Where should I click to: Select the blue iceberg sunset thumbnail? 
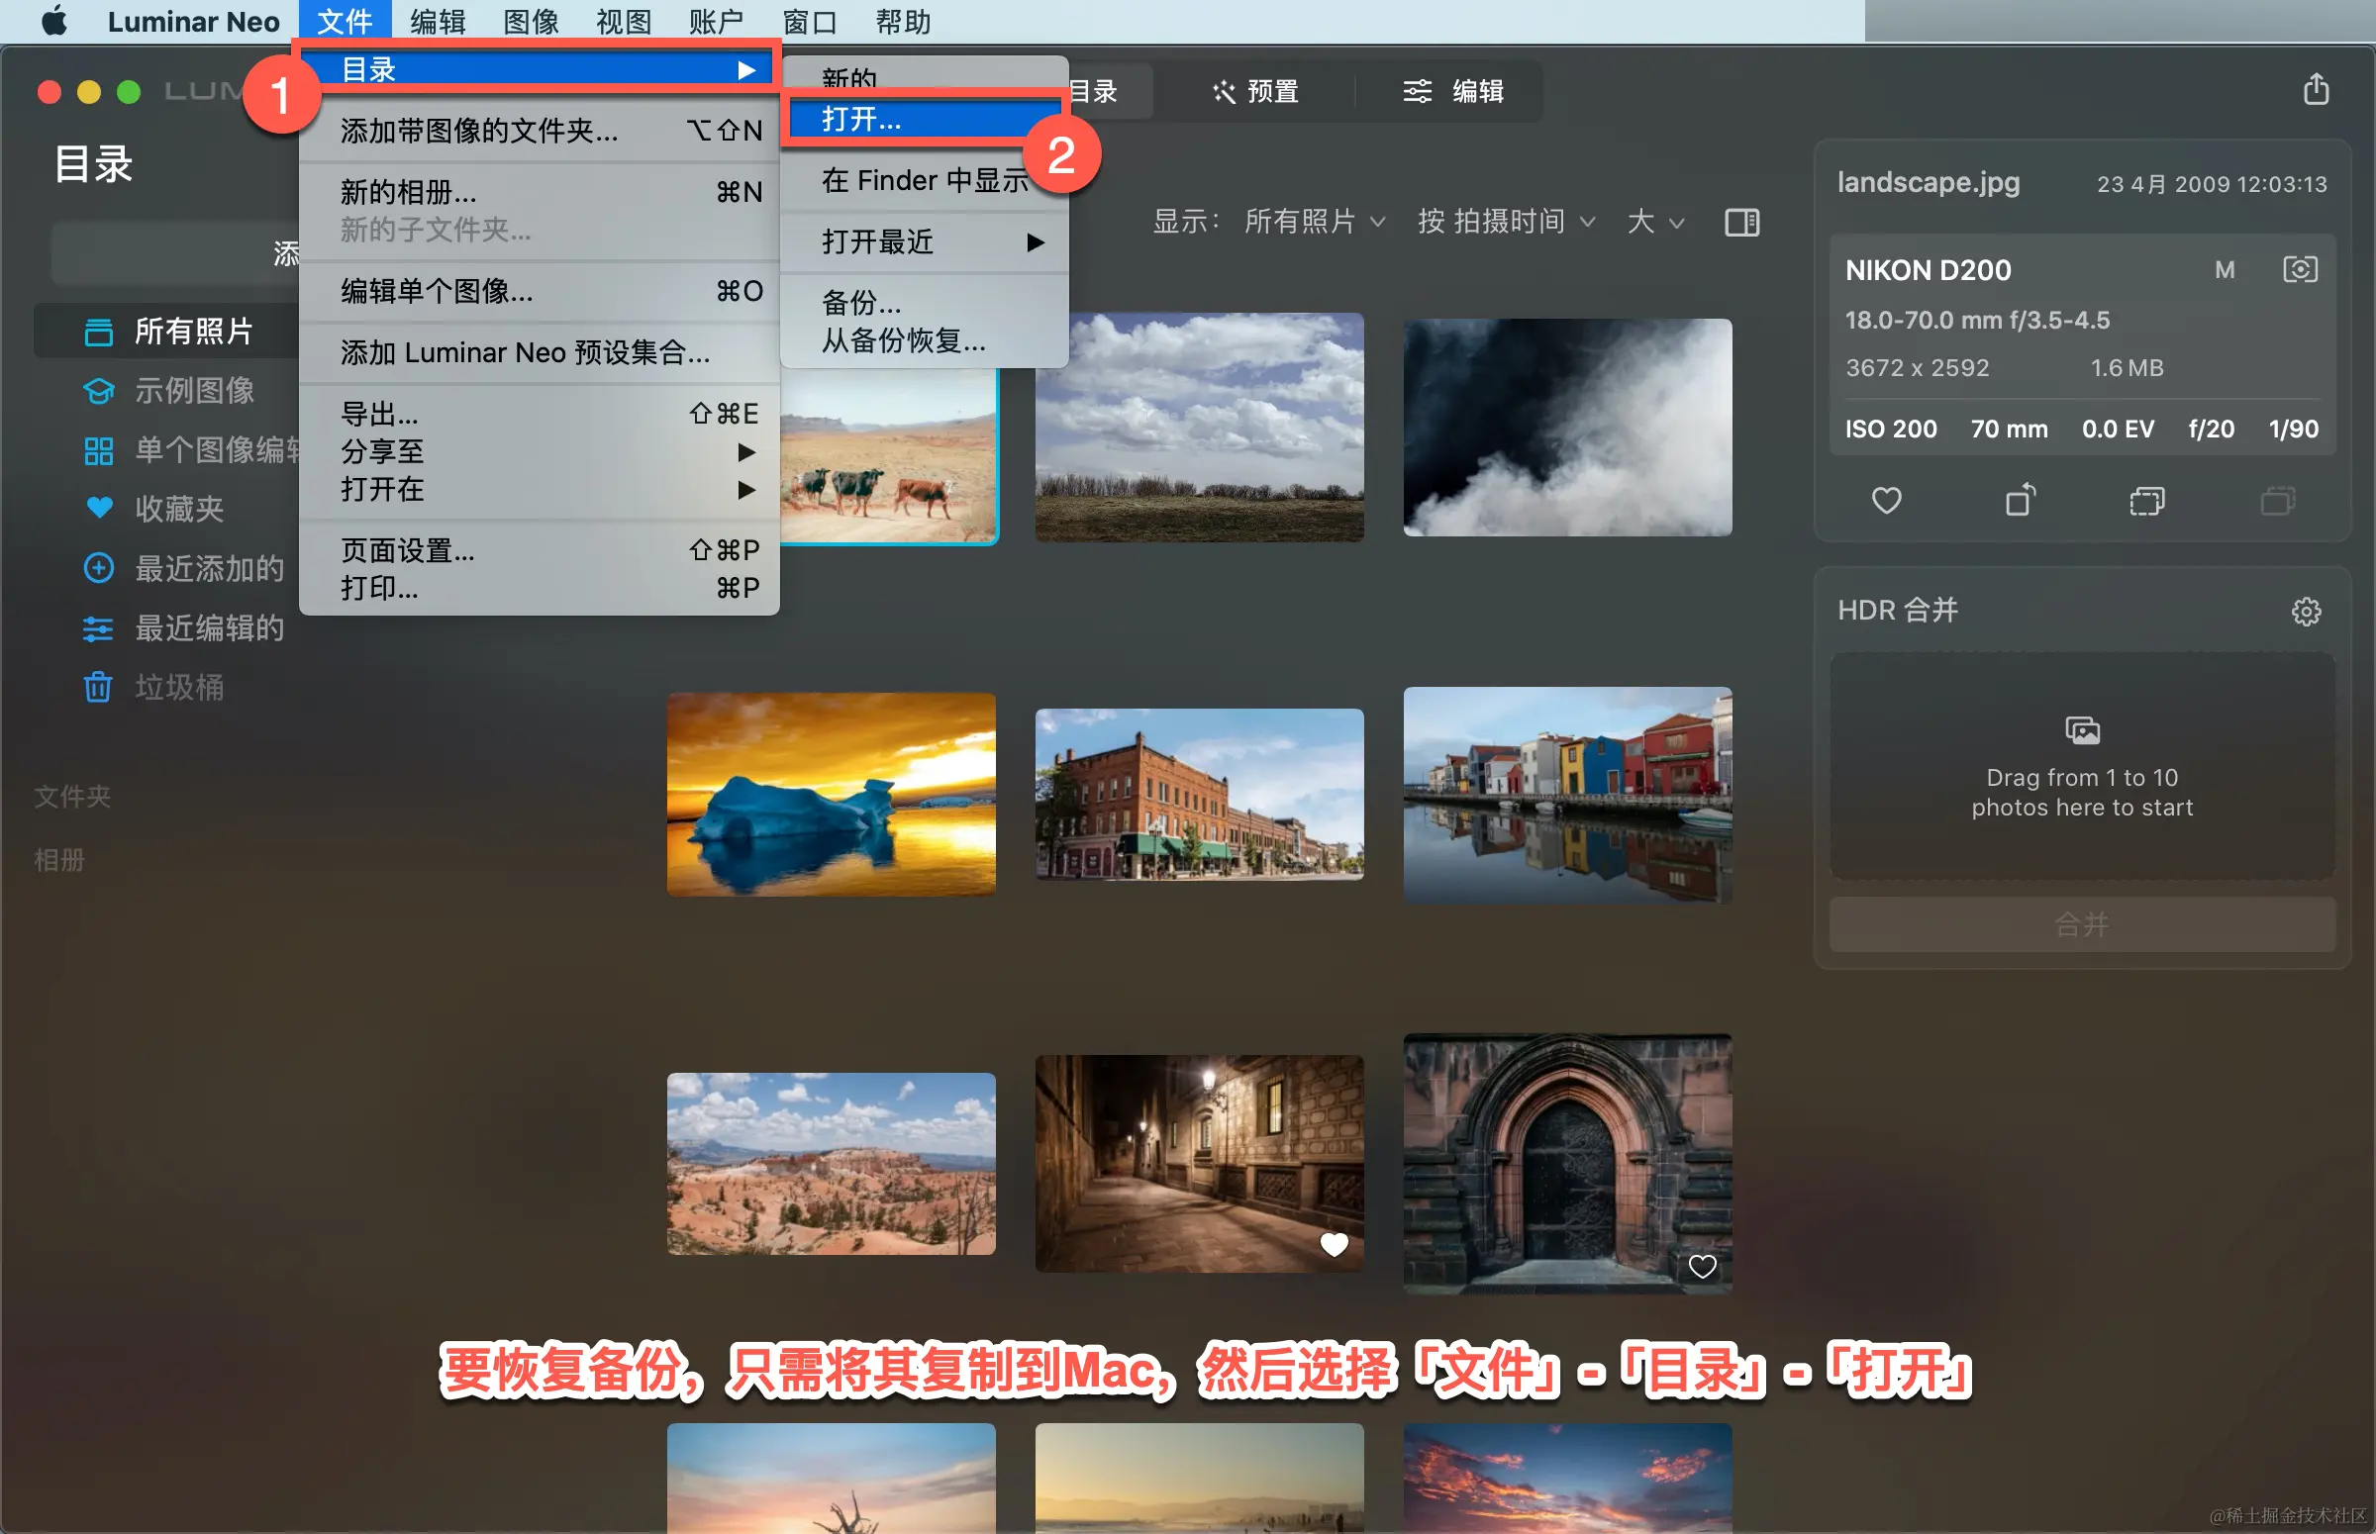[x=831, y=794]
